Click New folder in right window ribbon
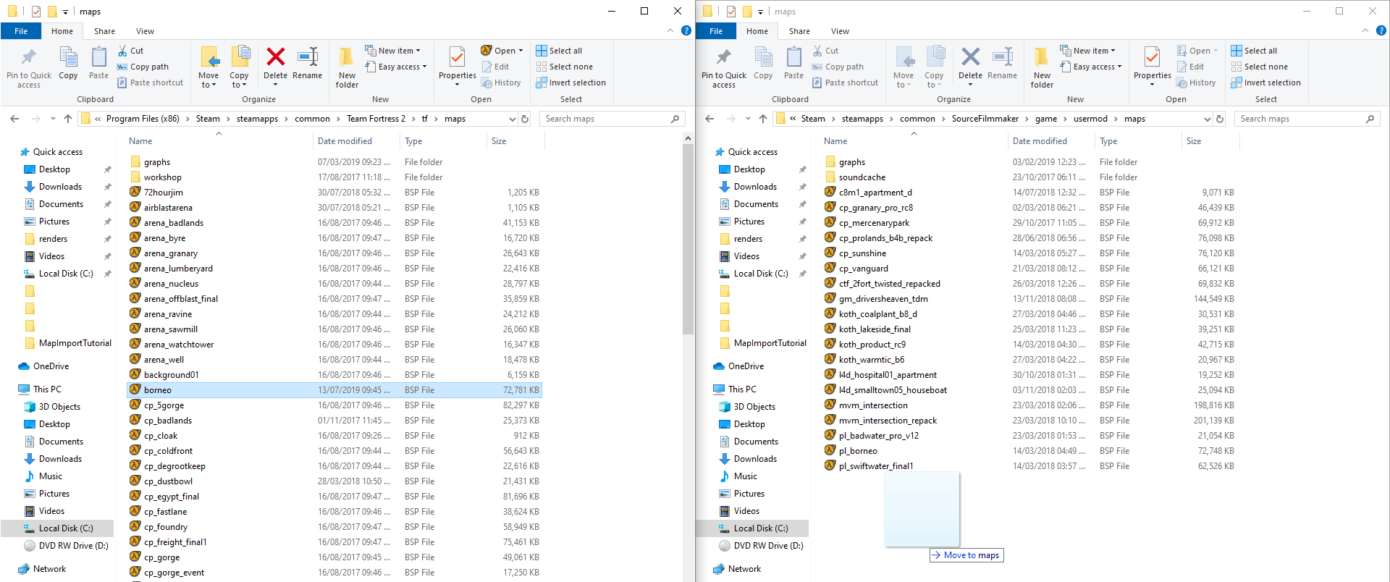This screenshot has width=1390, height=582. tap(1042, 67)
